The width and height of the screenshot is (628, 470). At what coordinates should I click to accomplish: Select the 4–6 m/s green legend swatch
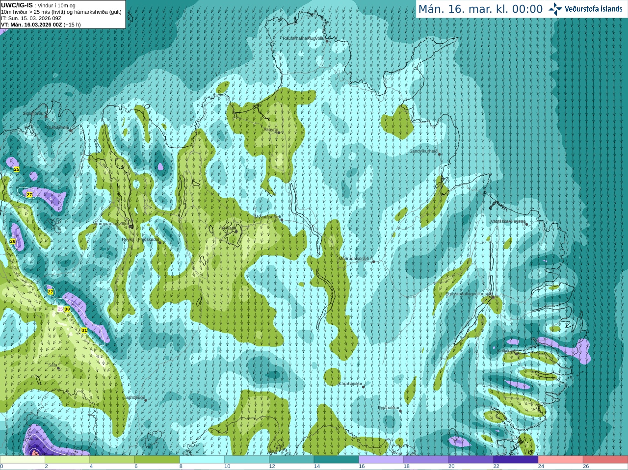click(112, 460)
